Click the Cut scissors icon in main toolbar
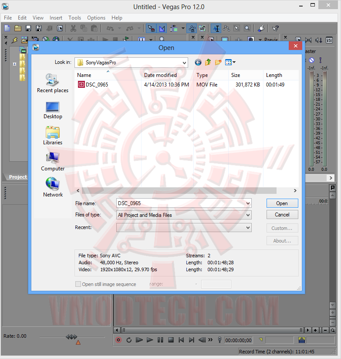The image size is (341, 359). (73, 28)
